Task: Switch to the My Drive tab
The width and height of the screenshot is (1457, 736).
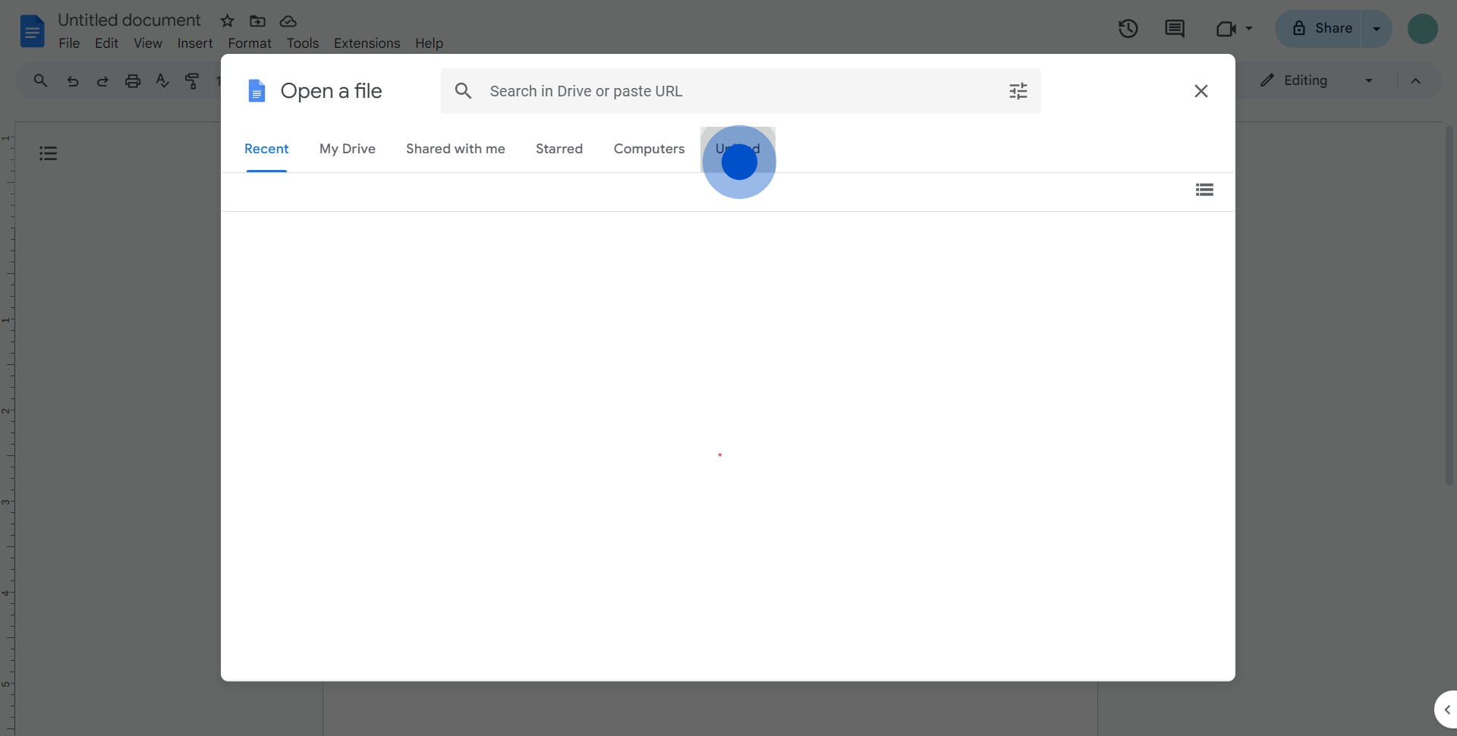Action: (x=348, y=149)
